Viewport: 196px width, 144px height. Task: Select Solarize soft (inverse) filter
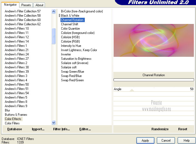point(75,63)
